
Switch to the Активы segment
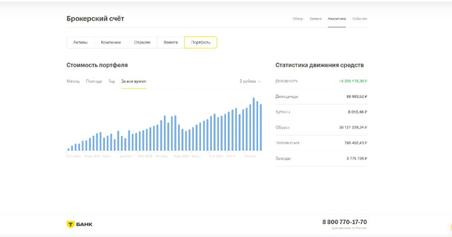(81, 42)
